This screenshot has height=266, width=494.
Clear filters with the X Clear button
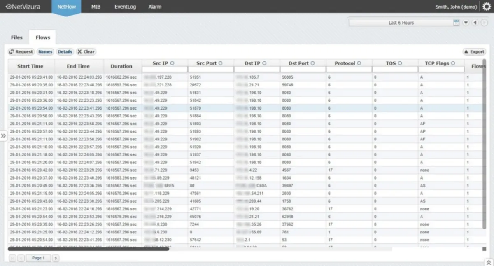coord(86,52)
